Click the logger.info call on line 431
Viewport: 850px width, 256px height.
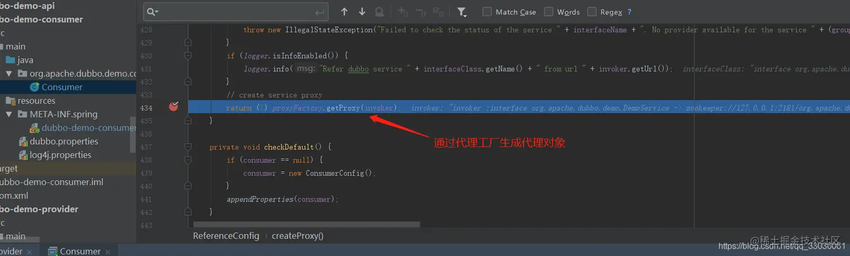[x=267, y=68]
